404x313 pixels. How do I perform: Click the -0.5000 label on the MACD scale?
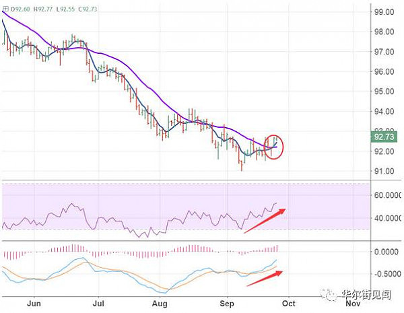[387, 274]
